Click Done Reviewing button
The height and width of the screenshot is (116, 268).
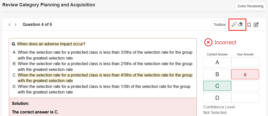pos(250,6)
